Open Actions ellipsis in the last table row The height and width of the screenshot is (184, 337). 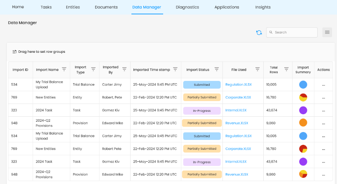click(323, 175)
